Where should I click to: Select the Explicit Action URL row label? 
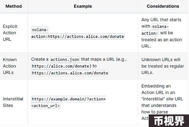pyautogui.click(x=10, y=33)
